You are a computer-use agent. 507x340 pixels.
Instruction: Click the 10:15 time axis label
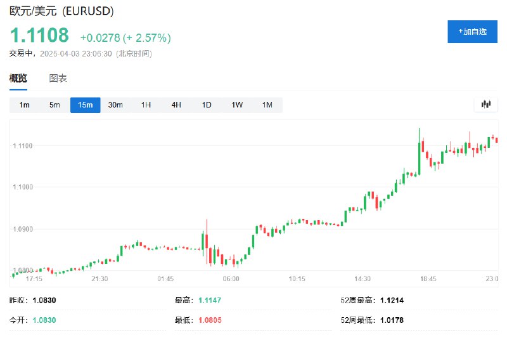(x=297, y=279)
